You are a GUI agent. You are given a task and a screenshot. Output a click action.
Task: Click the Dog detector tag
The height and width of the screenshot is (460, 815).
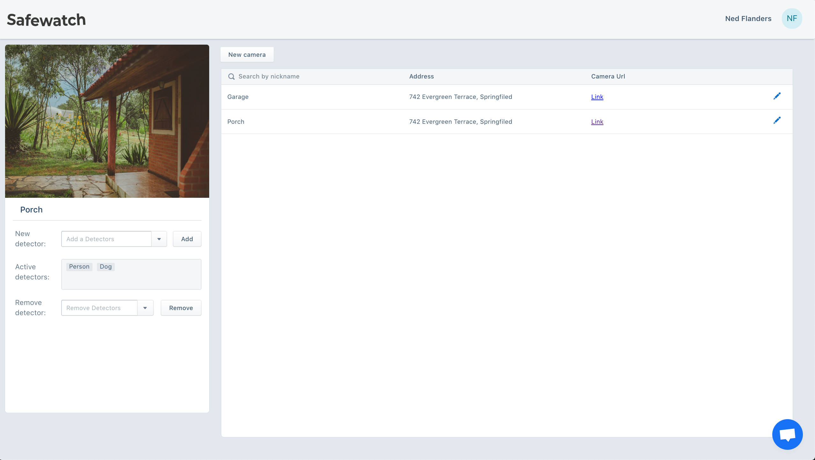click(x=106, y=267)
